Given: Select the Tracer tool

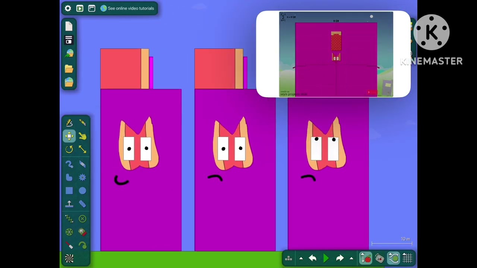Looking at the screenshot, I should click(x=82, y=245).
